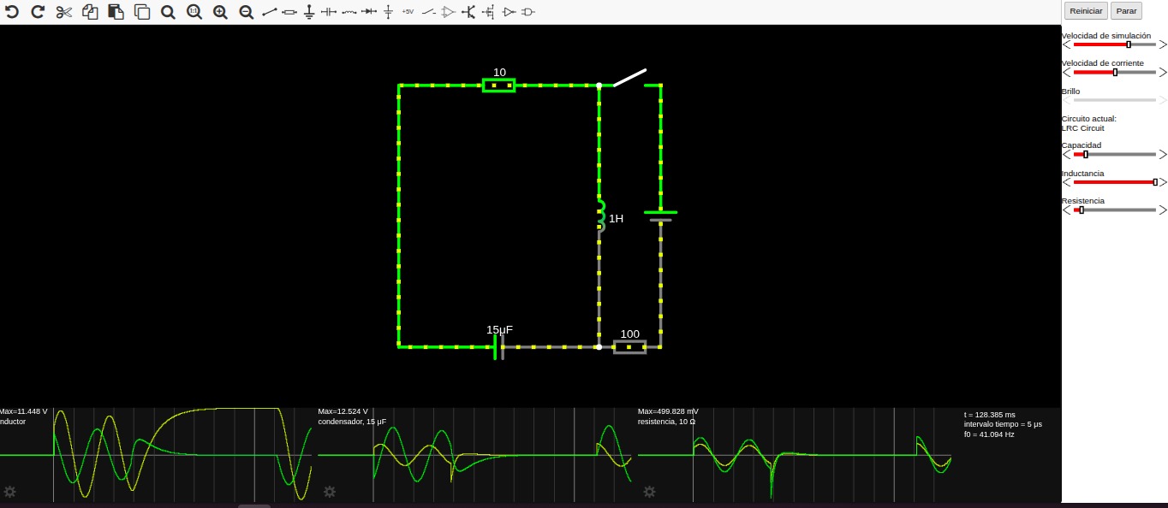Open settings gear of resistencia scope
Image resolution: width=1168 pixels, height=508 pixels.
(649, 492)
